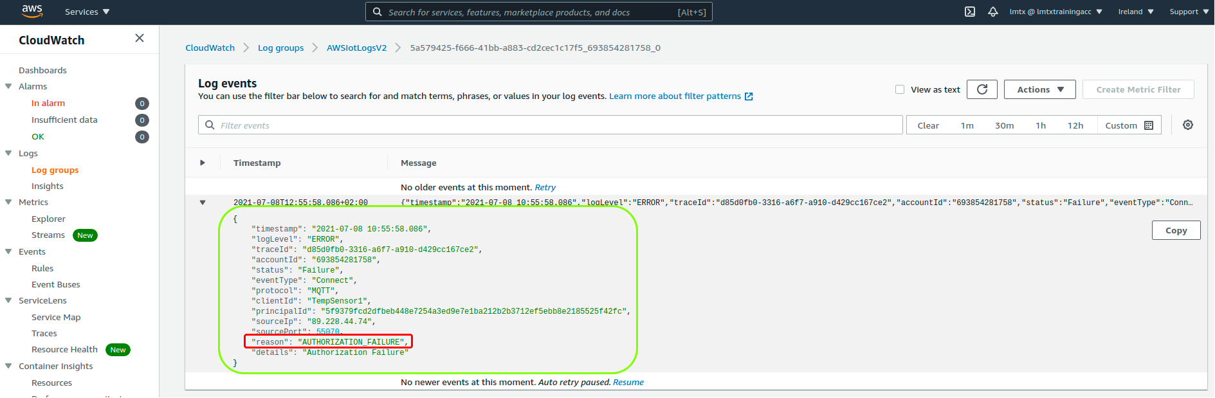Image resolution: width=1215 pixels, height=398 pixels.
Task: Click the search magnifier in filter bar
Action: tap(210, 125)
